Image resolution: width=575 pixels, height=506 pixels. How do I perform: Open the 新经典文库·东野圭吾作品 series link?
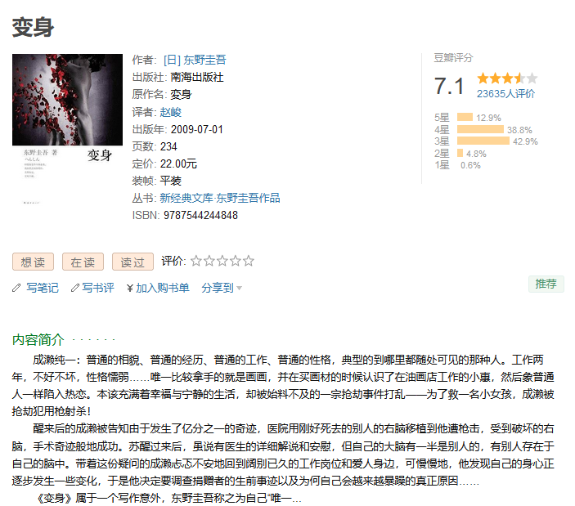(x=220, y=198)
